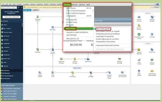Collapse the left sidebar arrow
162x102 pixels.
[21, 8]
